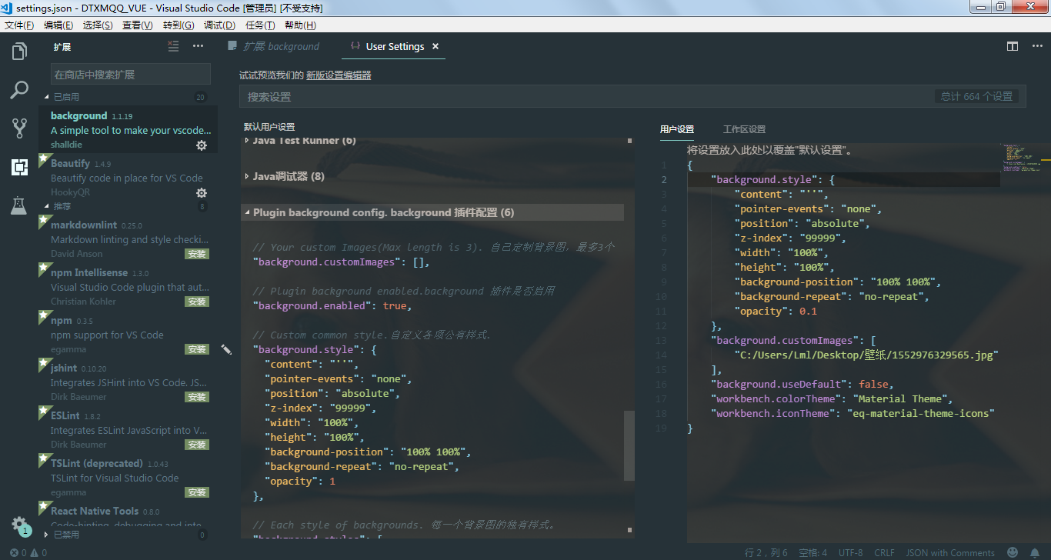Open the Test flask view in activity bar
This screenshot has height=560, width=1051.
(x=19, y=205)
